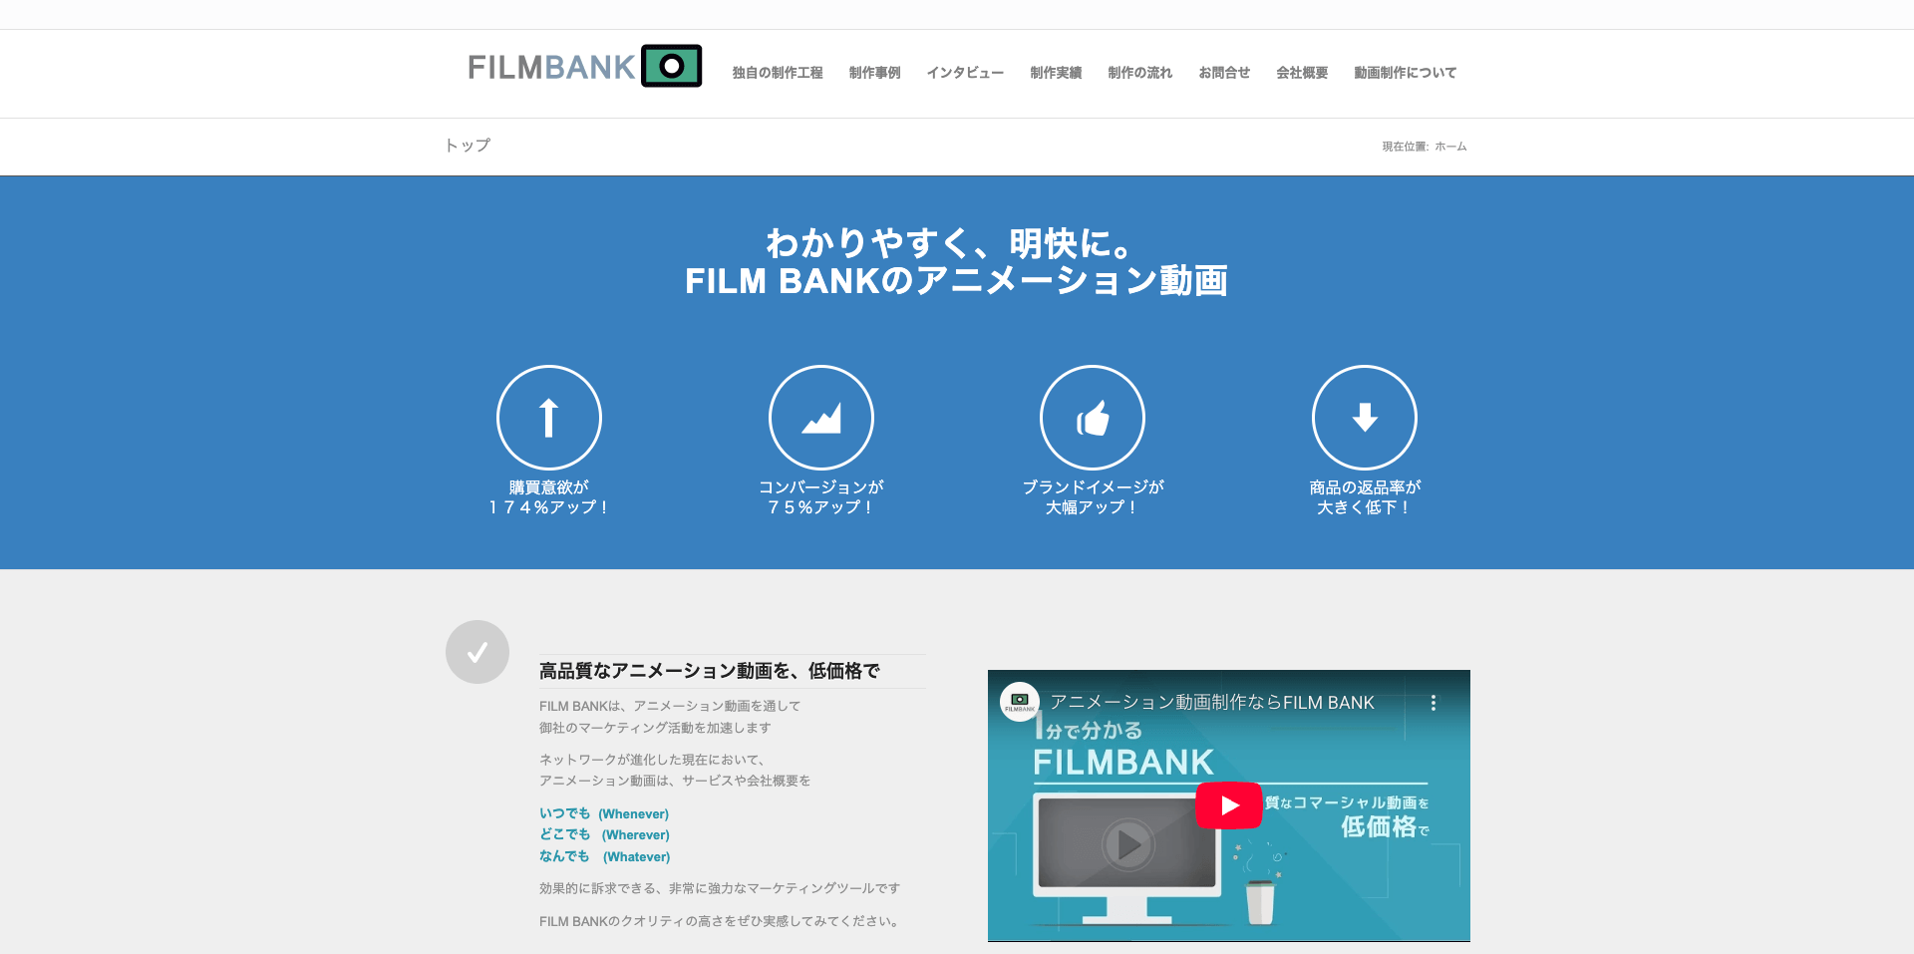Screen dimensions: 1914x954
Task: Open the 動画制作について menu item
Action: click(1406, 73)
